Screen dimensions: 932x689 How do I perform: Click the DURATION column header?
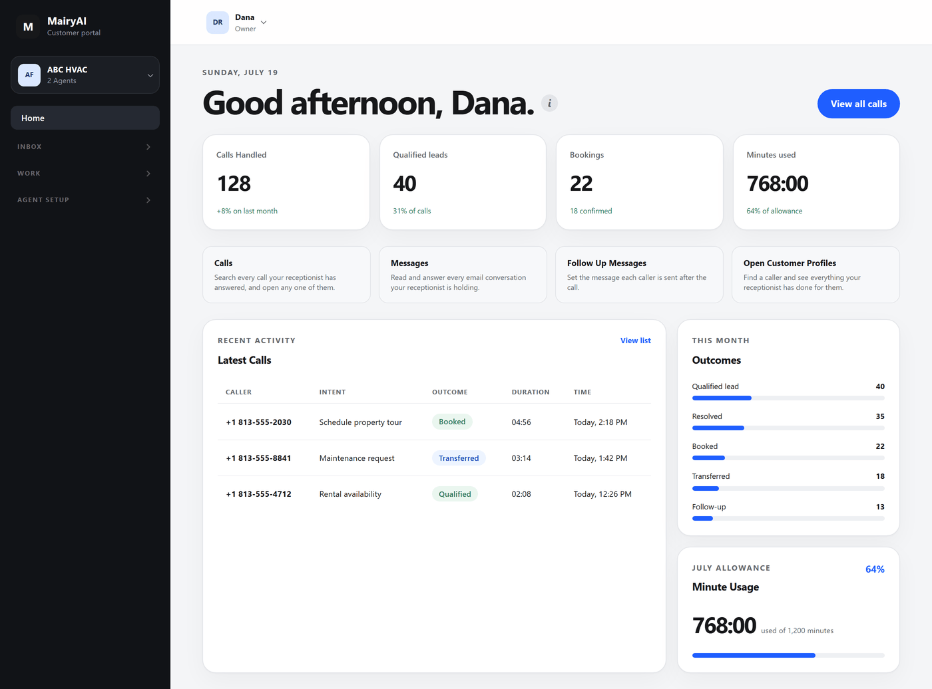coord(531,392)
